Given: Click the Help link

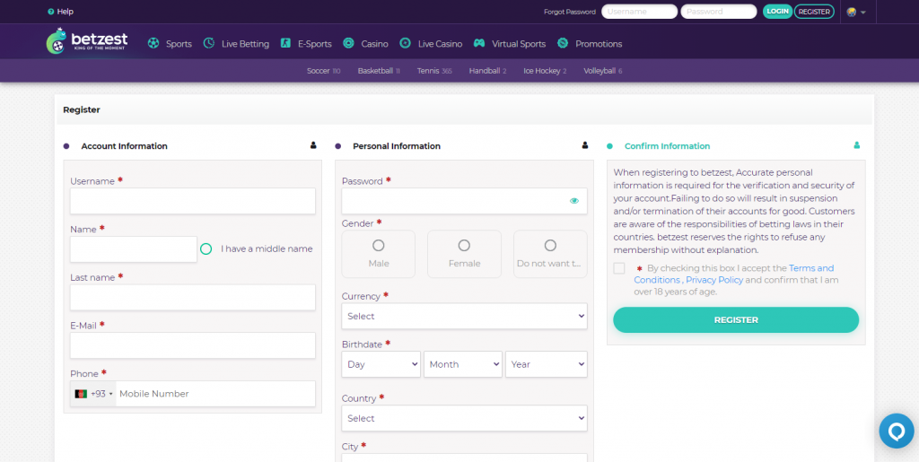Looking at the screenshot, I should (65, 12).
